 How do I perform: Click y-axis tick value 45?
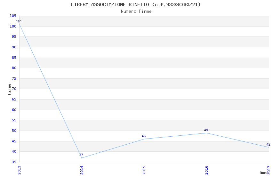[14, 141]
